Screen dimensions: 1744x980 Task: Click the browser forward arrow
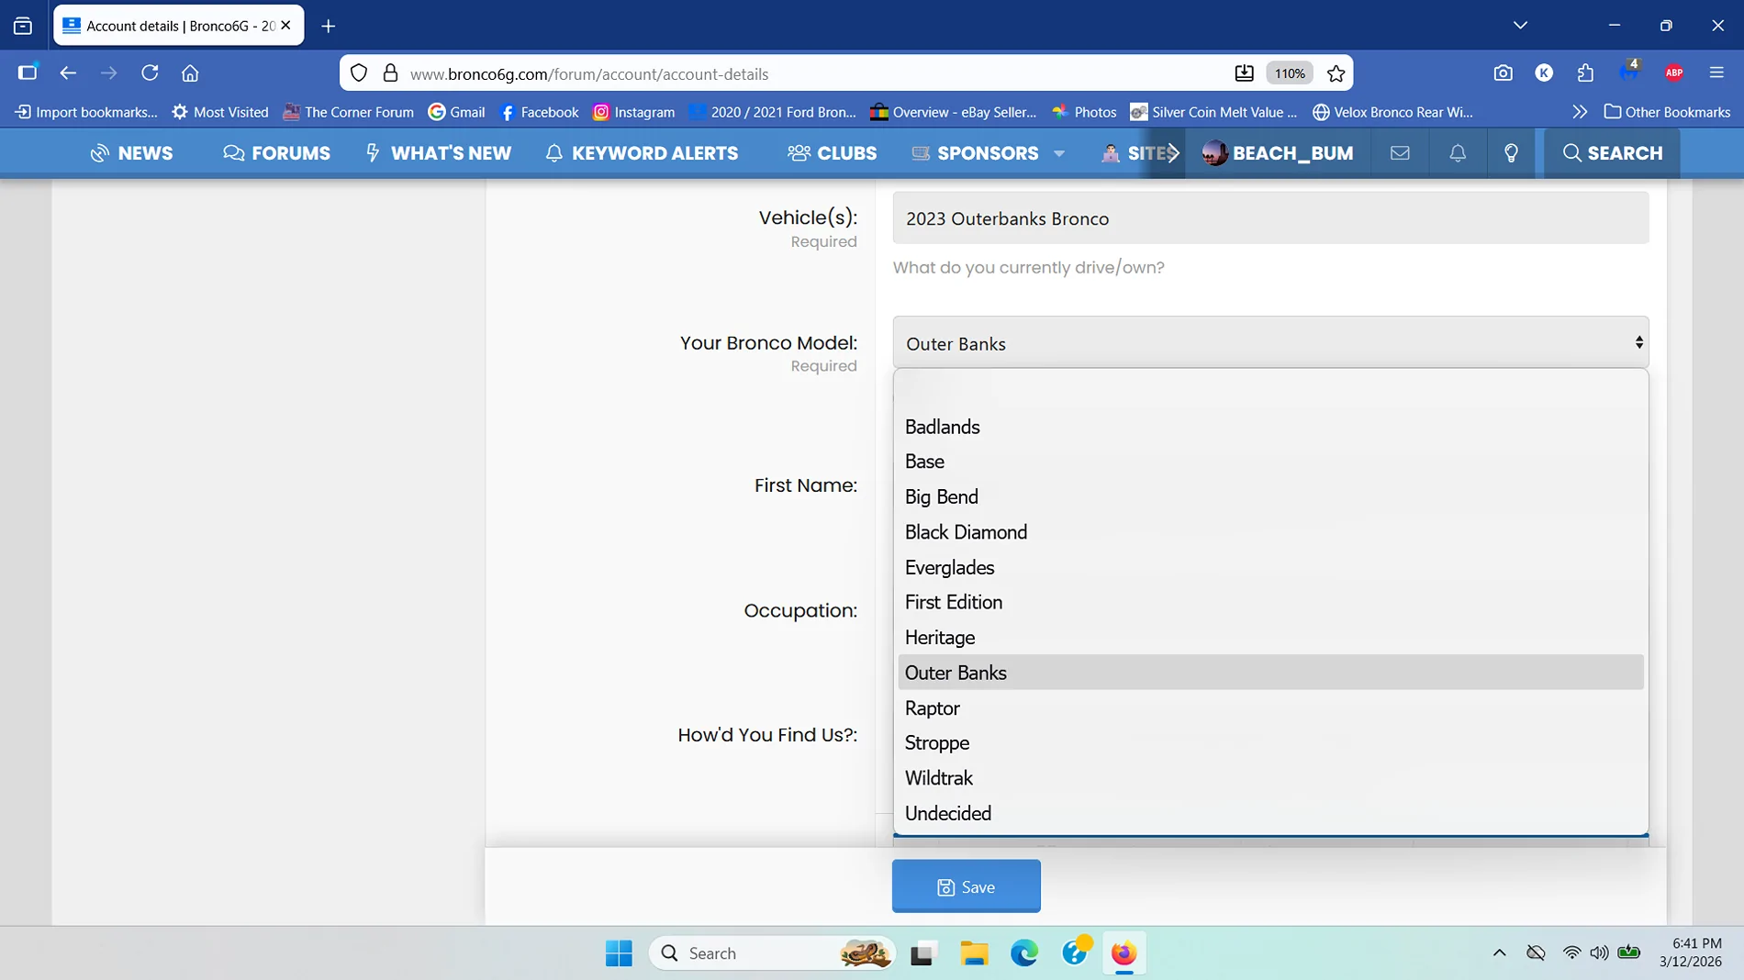coord(108,73)
